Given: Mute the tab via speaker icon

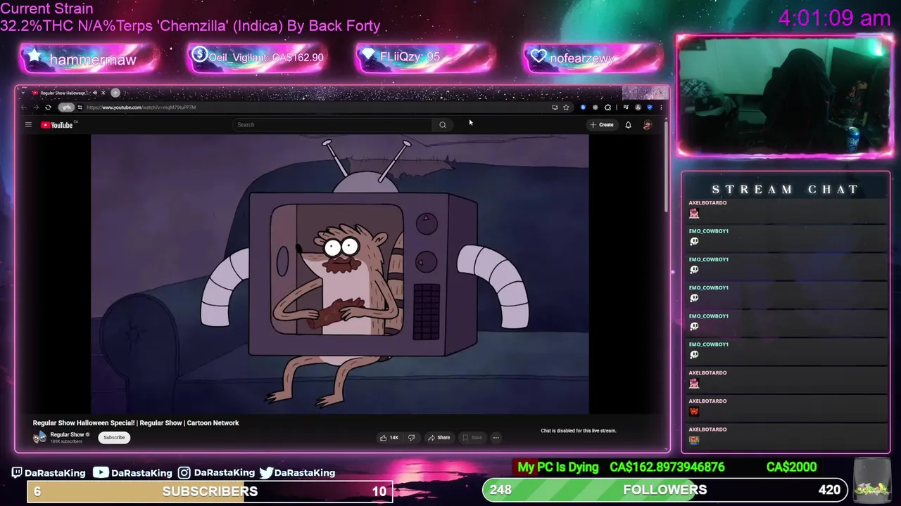Looking at the screenshot, I should coord(95,93).
